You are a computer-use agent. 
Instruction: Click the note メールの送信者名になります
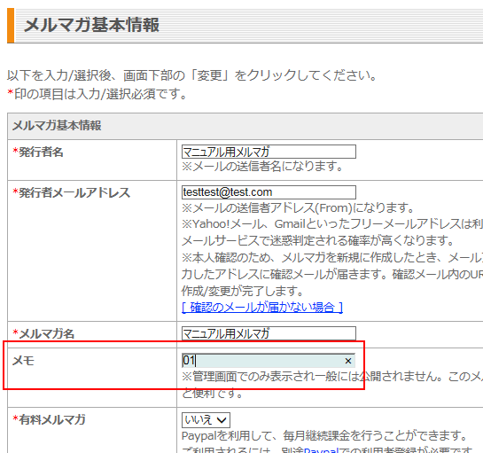pos(262,167)
